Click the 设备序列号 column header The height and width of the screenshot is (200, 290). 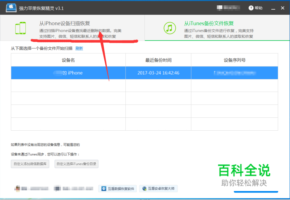coord(234,60)
